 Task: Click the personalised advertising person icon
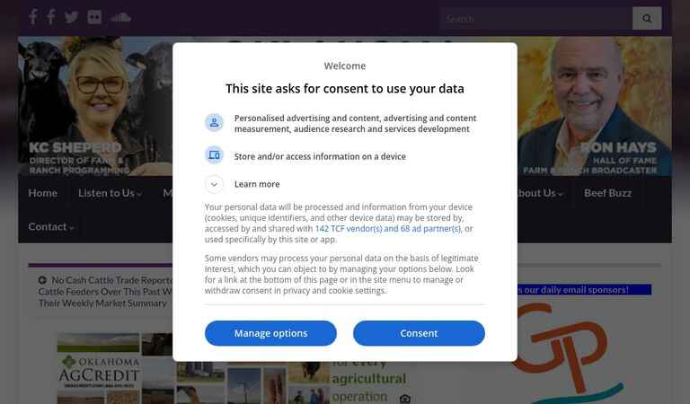[214, 123]
